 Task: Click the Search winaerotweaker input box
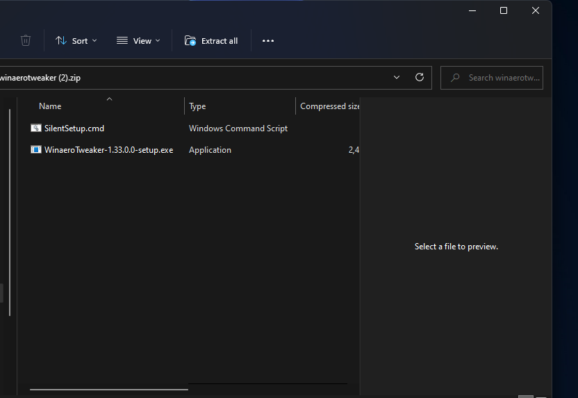tap(503, 78)
